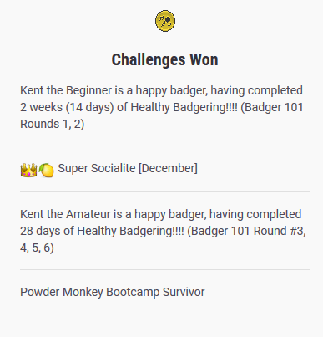Click the "2 weeks (14 days)" text
The image size is (323, 337).
pos(67,107)
